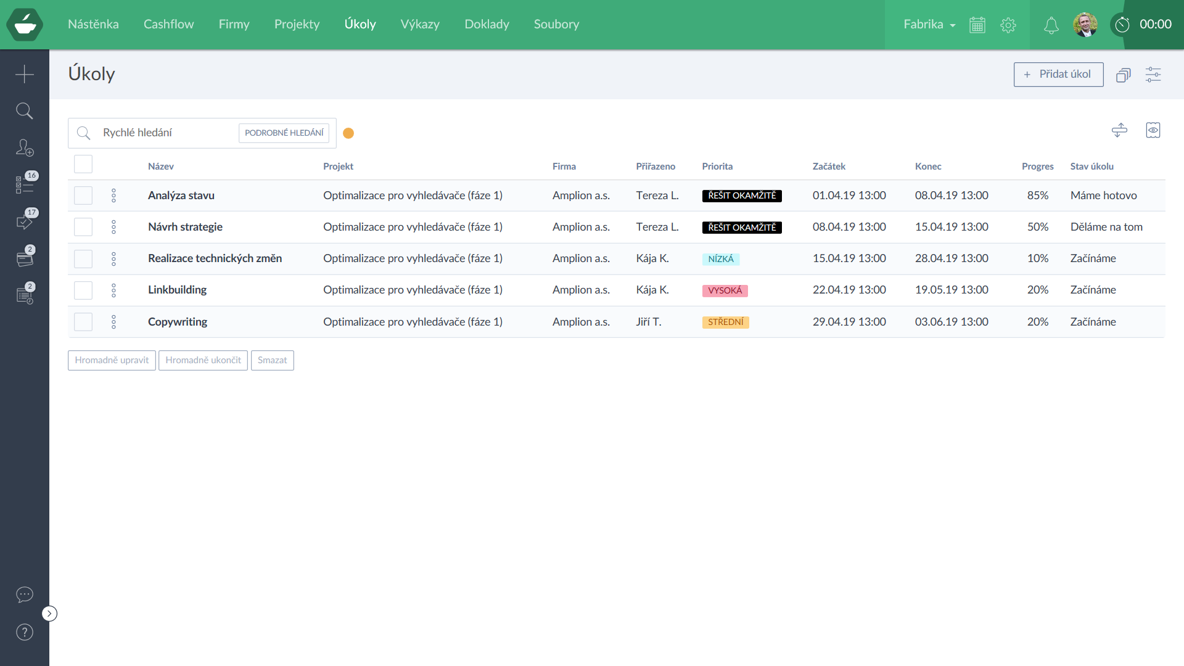1184x666 pixels.
Task: Open the notifications bell
Action: (x=1051, y=25)
